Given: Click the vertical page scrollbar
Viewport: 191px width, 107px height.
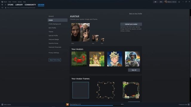Looking at the screenshot, I should [x=190, y=47].
